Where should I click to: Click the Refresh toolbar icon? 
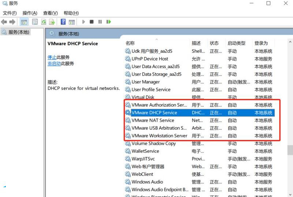tap(44, 22)
